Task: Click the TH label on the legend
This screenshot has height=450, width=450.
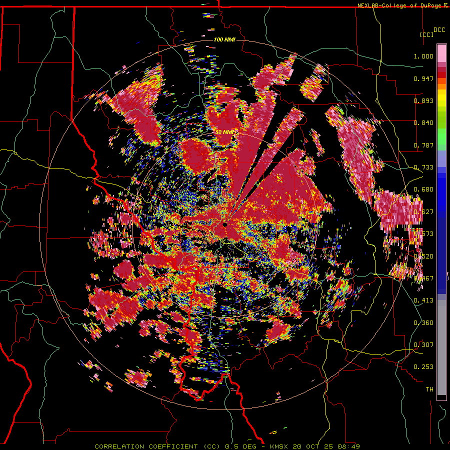Action: 429,389
